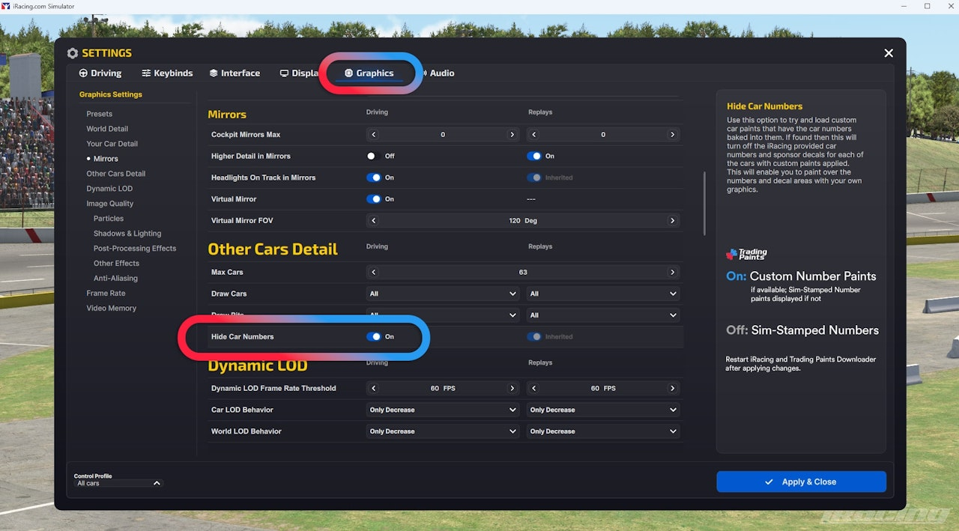Open Car LOD Behavior replays dropdown
959x531 pixels.
point(603,410)
